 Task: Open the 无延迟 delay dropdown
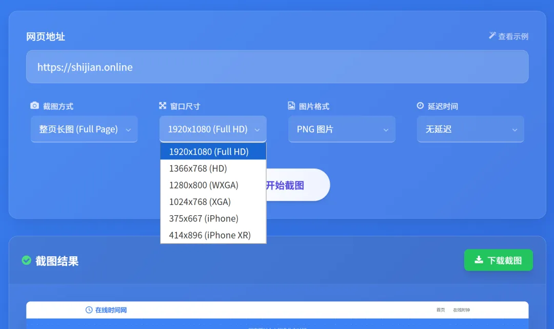coord(470,129)
